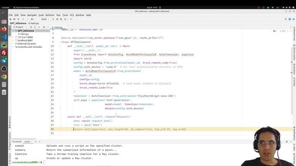Open the VCS menu

tap(72, 15)
